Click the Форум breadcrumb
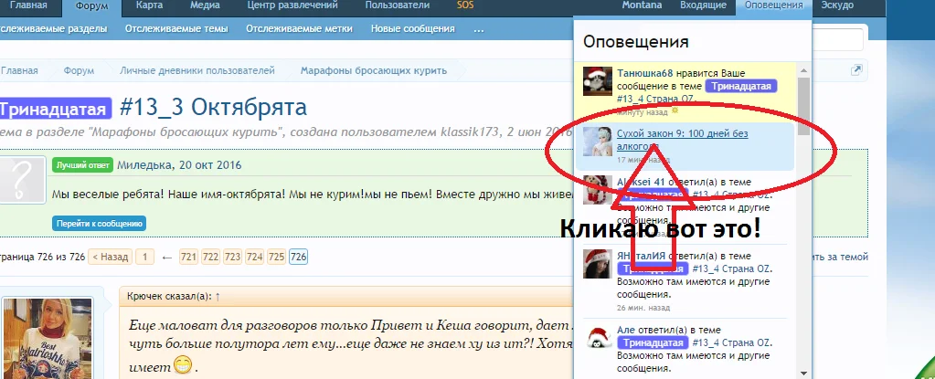Image resolution: width=935 pixels, height=379 pixels. coord(79,70)
